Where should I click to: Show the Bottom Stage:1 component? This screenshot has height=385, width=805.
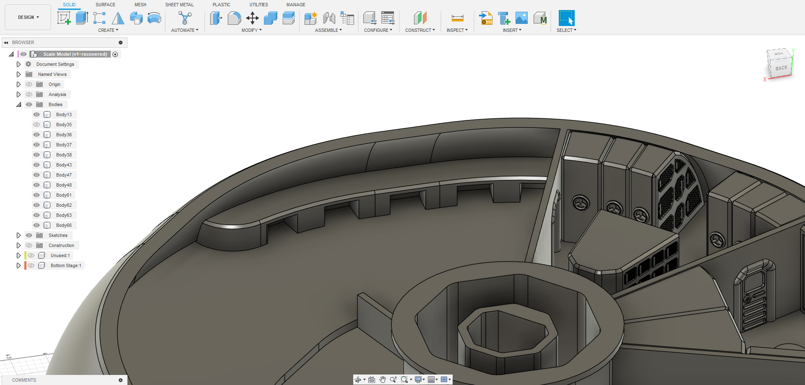pos(31,265)
